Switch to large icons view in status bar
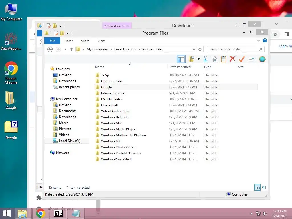Image resolution: width=292 pixels, height=219 pixels. [x=264, y=187]
